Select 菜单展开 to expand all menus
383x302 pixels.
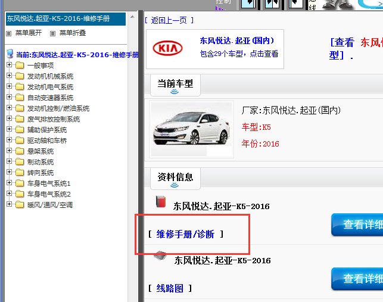tap(29, 33)
